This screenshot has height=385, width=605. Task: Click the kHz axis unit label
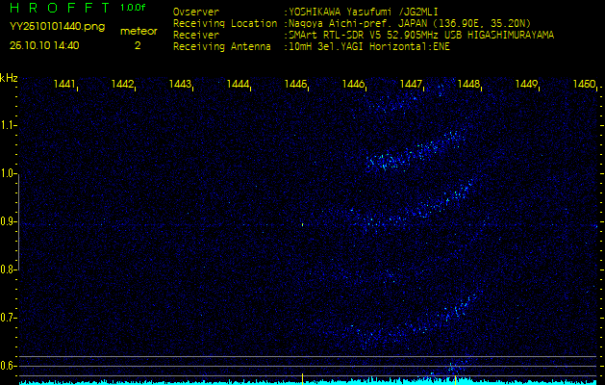click(9, 78)
